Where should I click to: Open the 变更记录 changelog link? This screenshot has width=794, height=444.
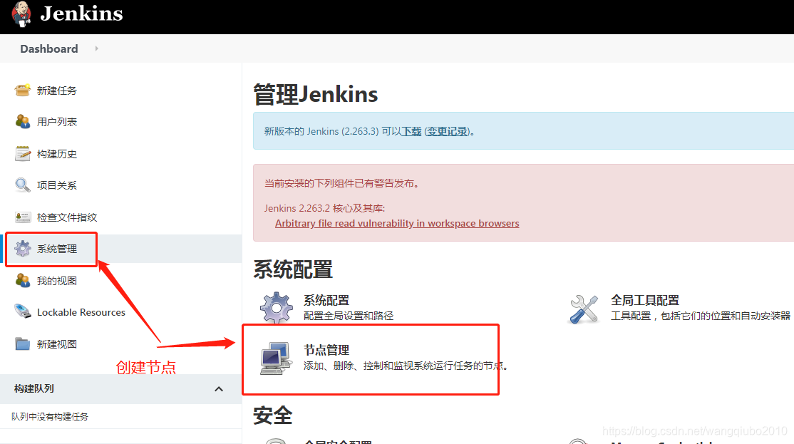[447, 131]
